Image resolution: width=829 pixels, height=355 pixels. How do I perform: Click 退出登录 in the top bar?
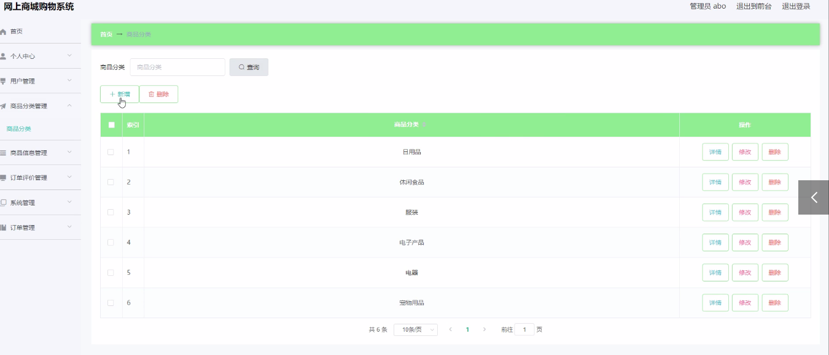795,6
